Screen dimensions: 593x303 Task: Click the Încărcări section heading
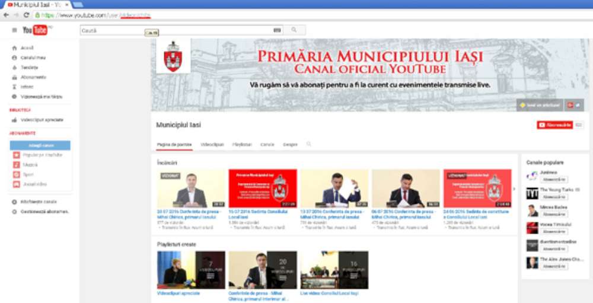pos(167,162)
